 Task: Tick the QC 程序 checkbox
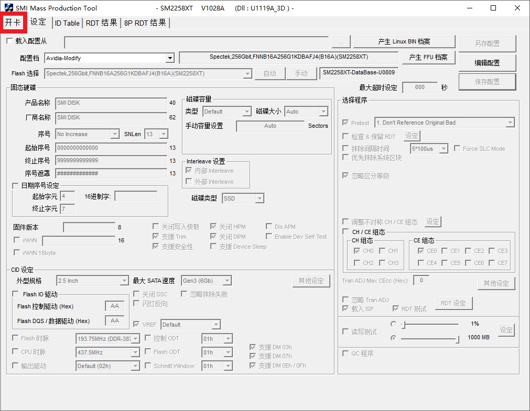pyautogui.click(x=345, y=353)
